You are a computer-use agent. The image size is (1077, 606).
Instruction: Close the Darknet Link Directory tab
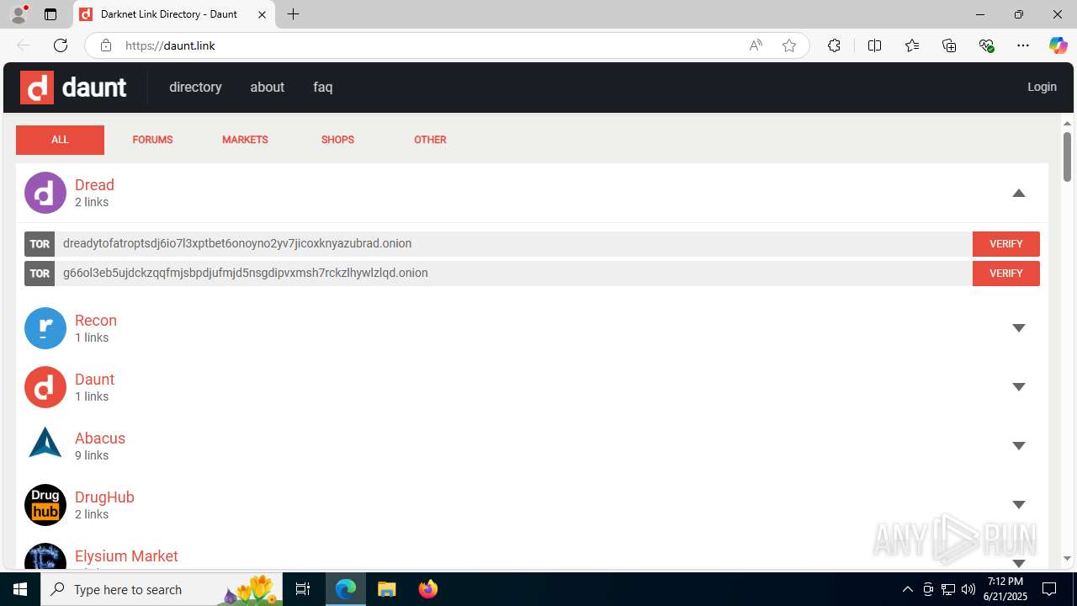click(262, 14)
